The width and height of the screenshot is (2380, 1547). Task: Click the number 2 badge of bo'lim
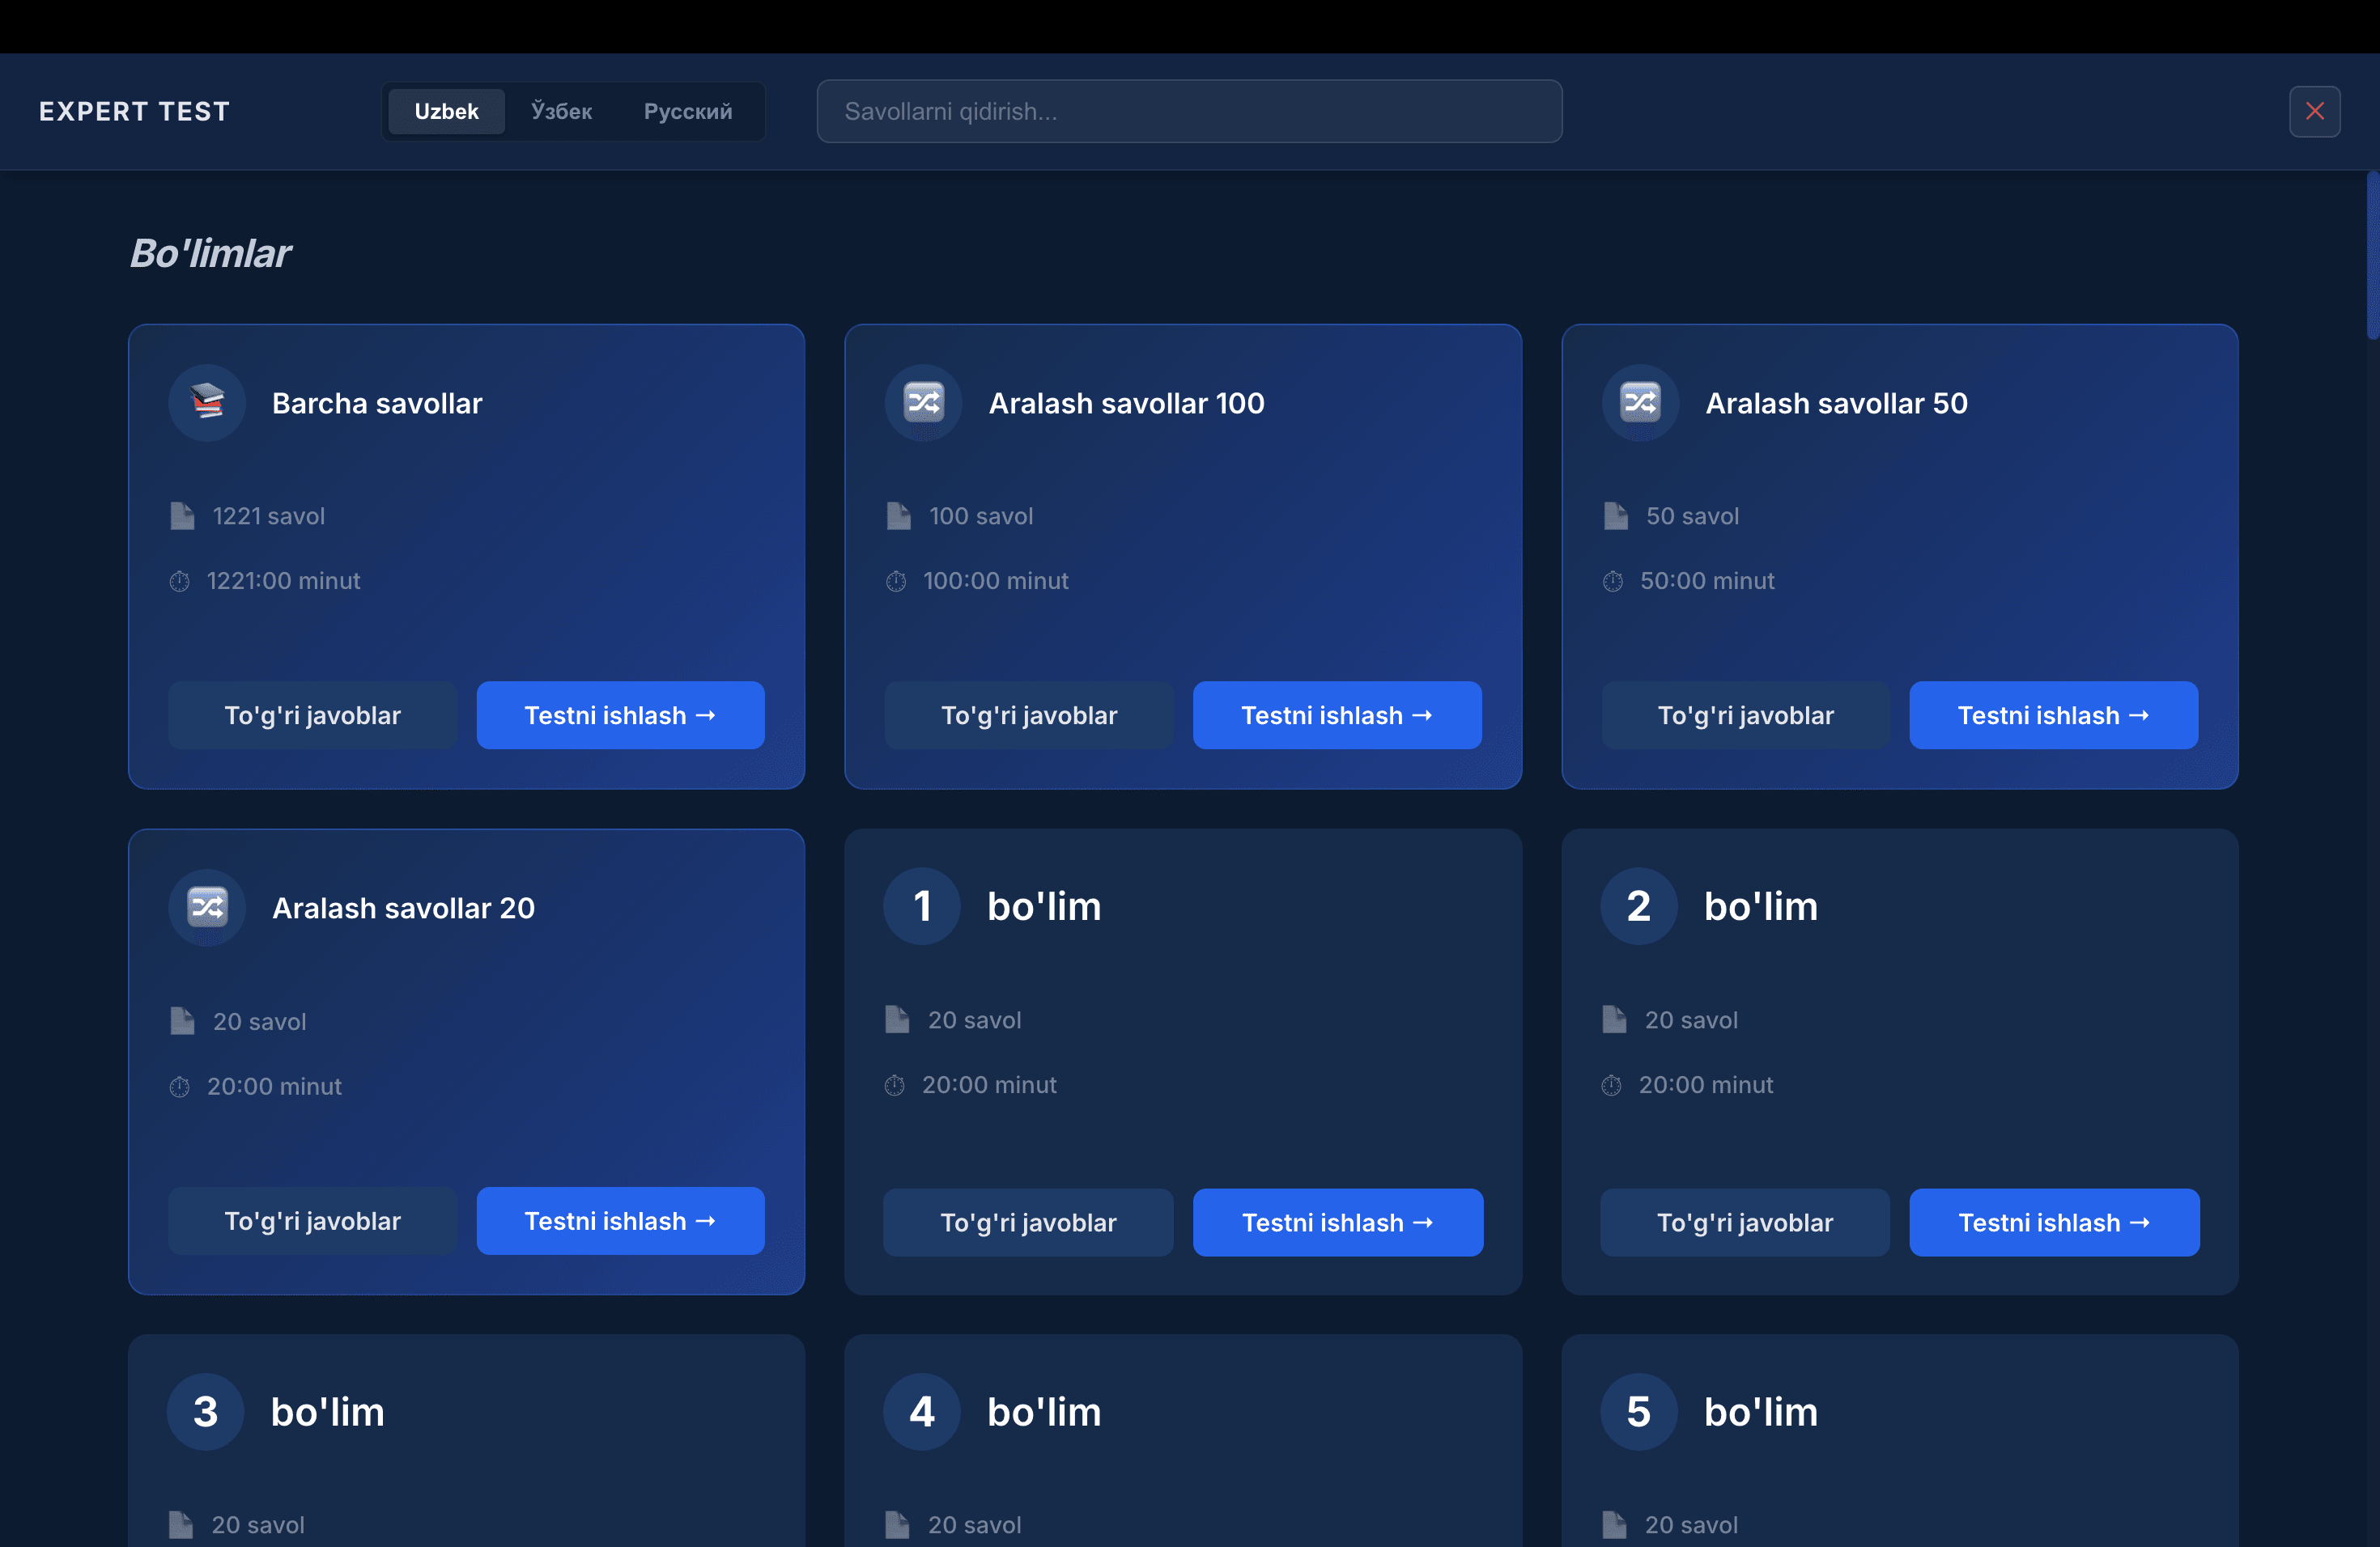tap(1639, 906)
